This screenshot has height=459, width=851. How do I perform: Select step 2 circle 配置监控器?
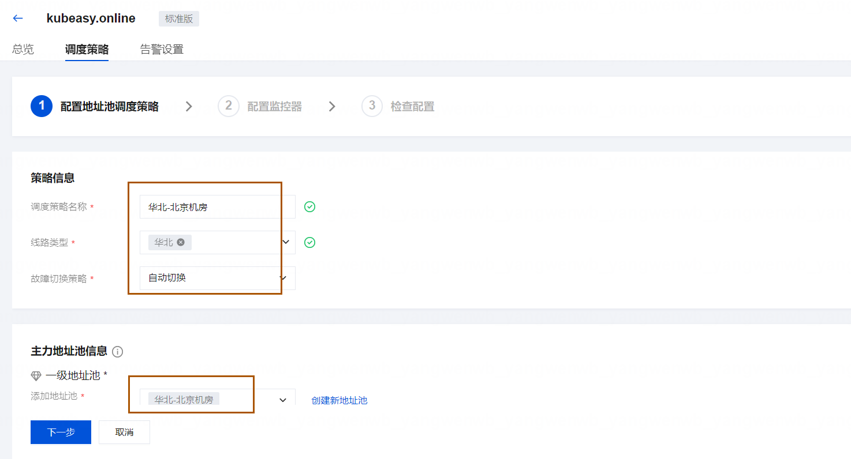click(x=229, y=106)
